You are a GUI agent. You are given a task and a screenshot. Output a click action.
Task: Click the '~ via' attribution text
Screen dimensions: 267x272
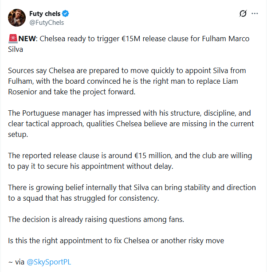pyautogui.click(x=16, y=262)
